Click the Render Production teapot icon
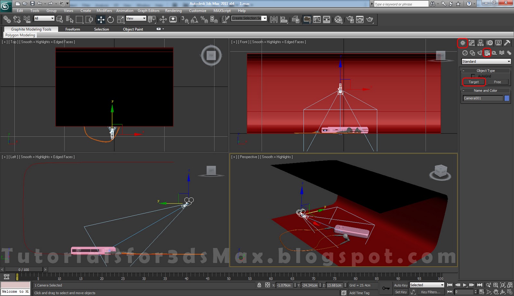 [370, 20]
